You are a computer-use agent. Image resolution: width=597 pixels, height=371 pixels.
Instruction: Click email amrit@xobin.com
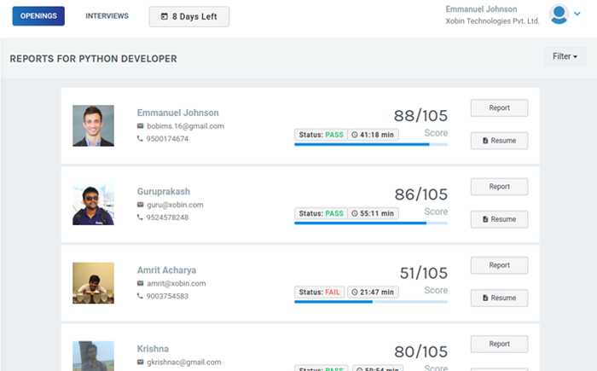177,283
